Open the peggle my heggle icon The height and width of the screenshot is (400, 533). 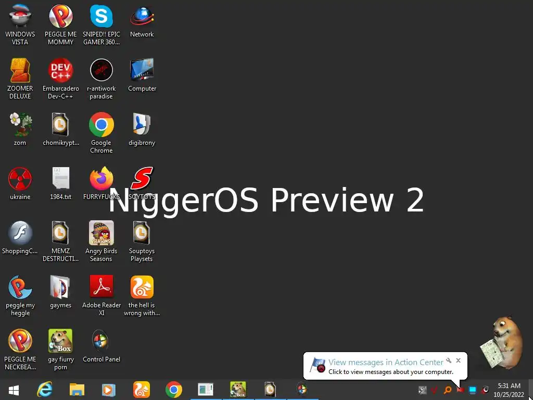pos(20,295)
